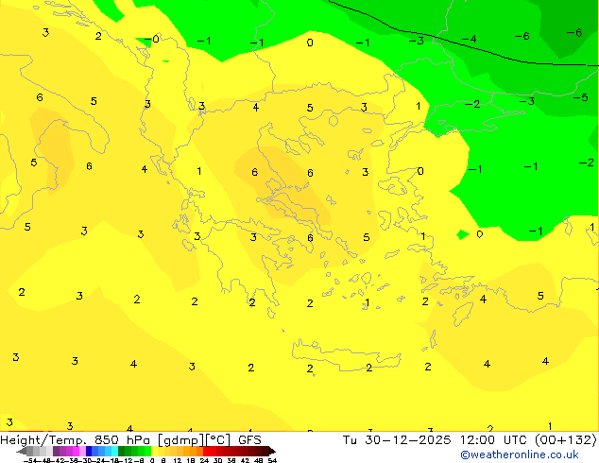Click the "Height/Temp. 850 hPa [gdmp][°C] GFS" title
Image resolution: width=599 pixels, height=463 pixels.
pos(130,440)
